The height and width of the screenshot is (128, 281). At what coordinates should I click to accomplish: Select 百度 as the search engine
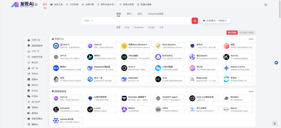[x=118, y=27]
